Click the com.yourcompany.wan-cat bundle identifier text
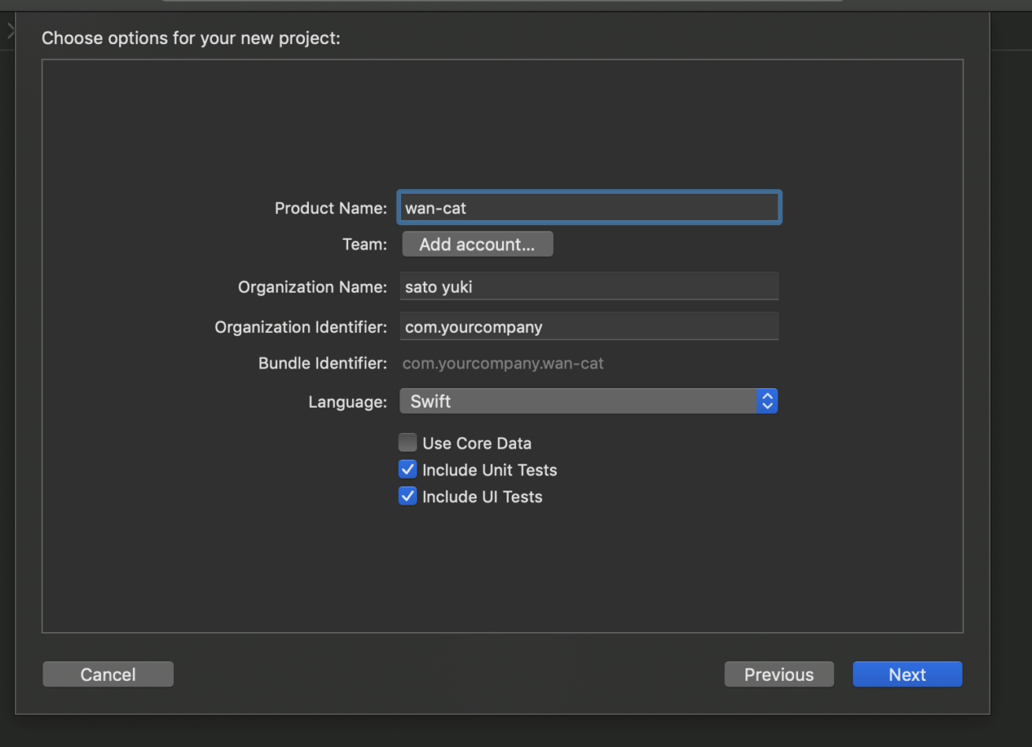 click(503, 364)
